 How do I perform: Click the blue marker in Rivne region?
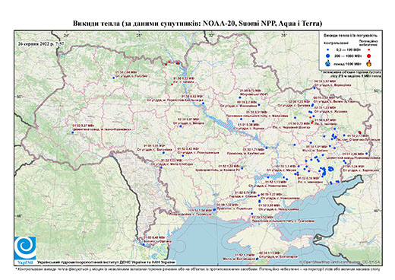(x=113, y=78)
